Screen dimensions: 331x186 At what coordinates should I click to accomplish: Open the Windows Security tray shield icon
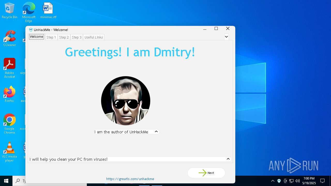(x=279, y=181)
